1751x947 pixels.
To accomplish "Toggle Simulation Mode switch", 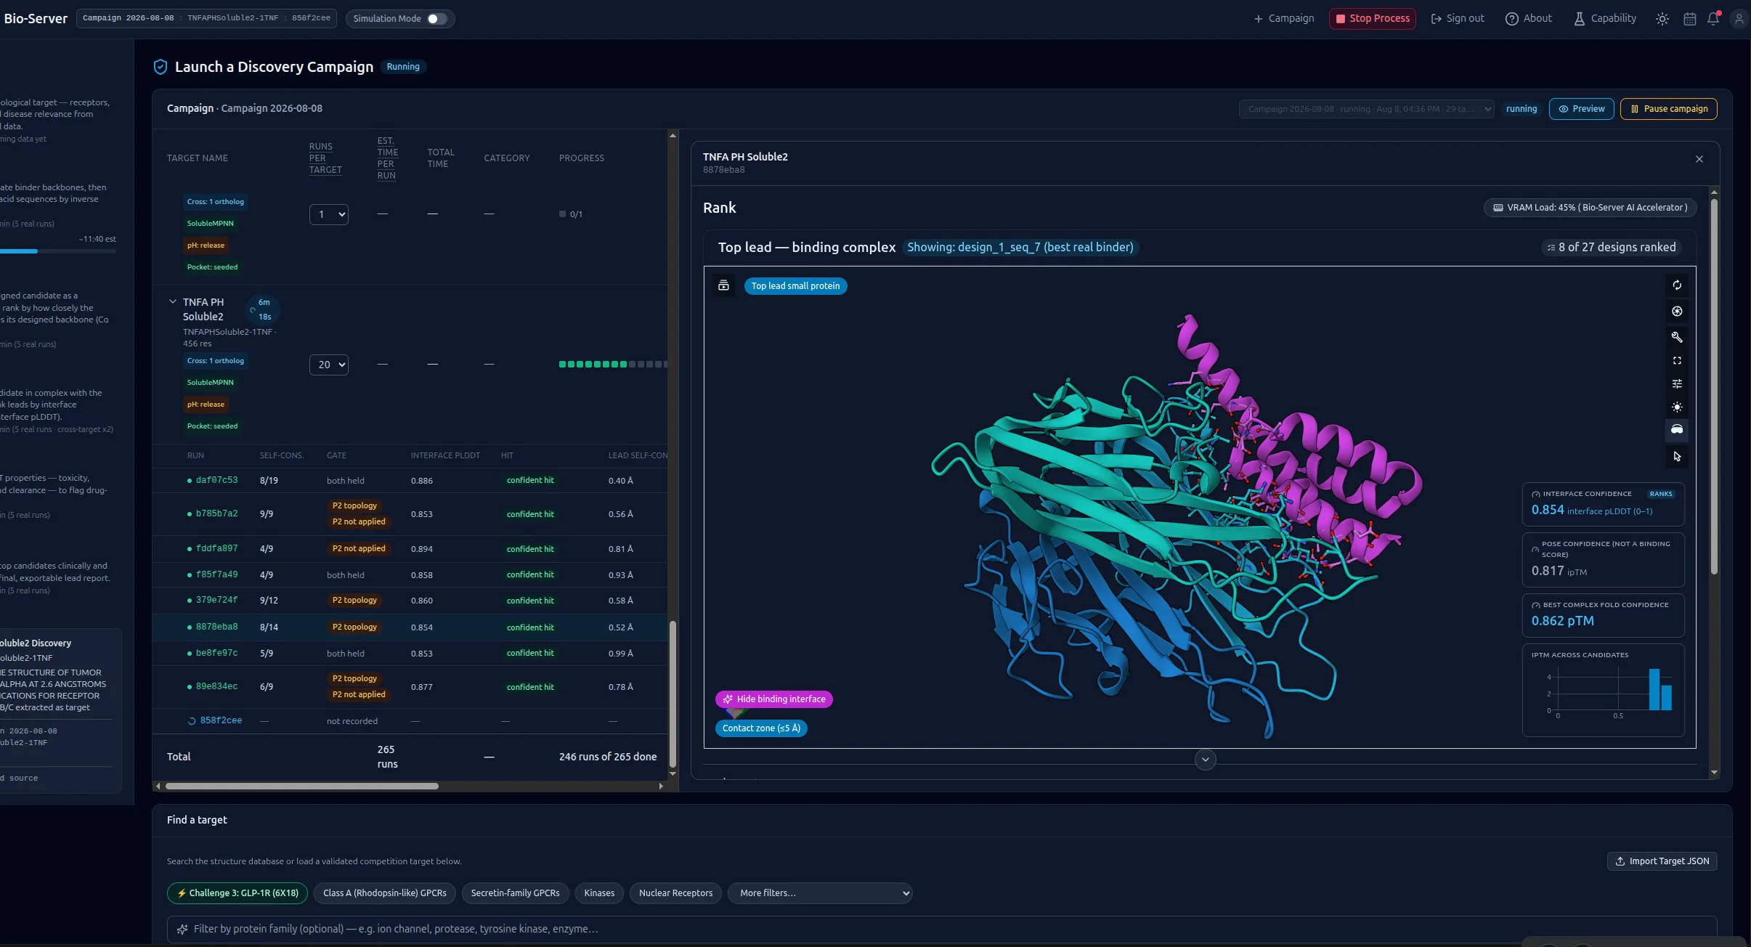I will [436, 19].
